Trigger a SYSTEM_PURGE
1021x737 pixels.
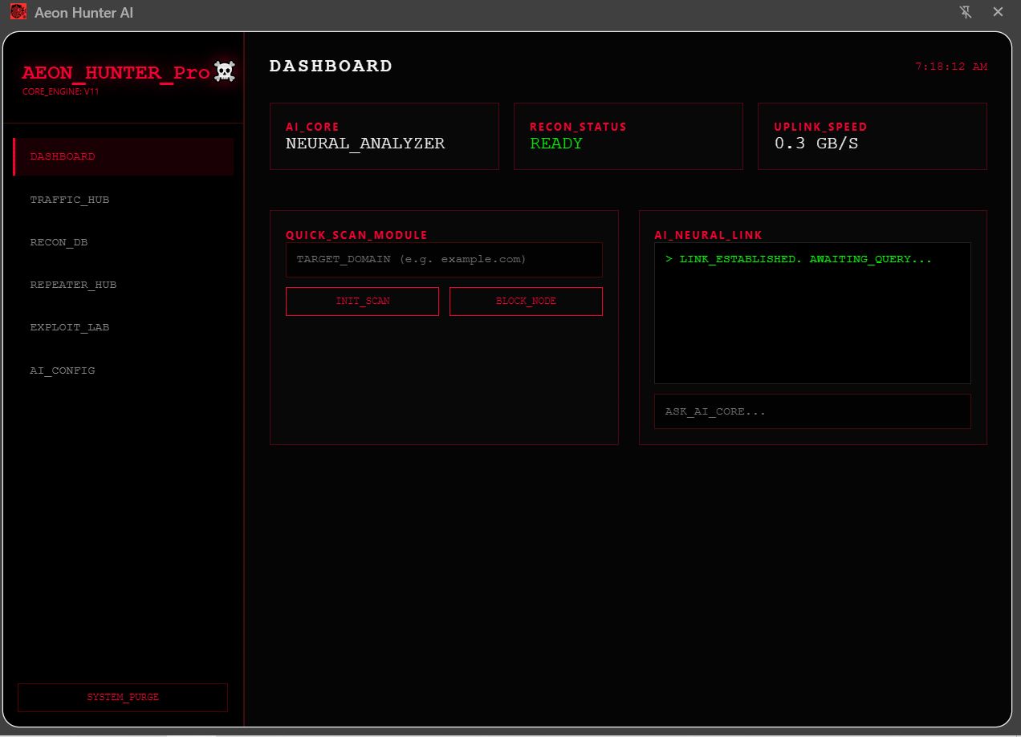coord(122,697)
